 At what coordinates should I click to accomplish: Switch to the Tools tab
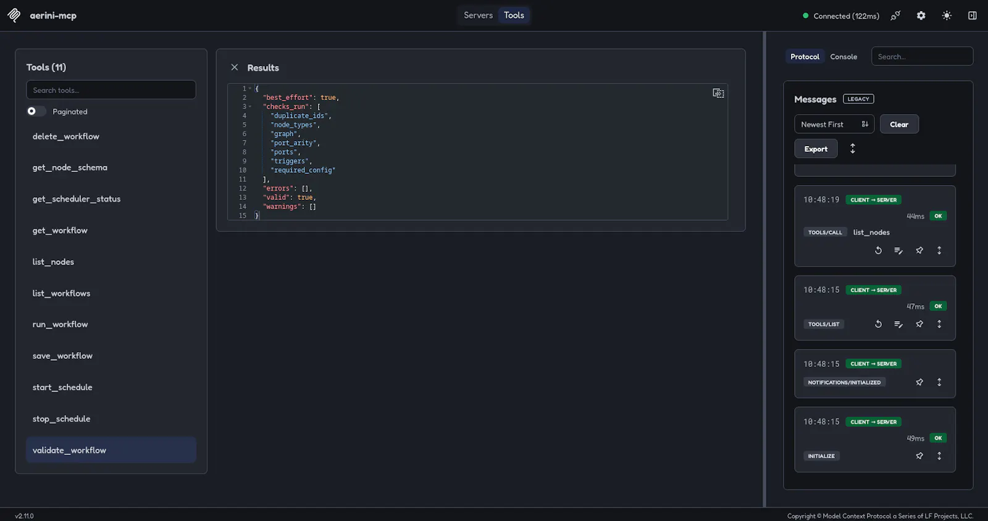[x=514, y=15]
